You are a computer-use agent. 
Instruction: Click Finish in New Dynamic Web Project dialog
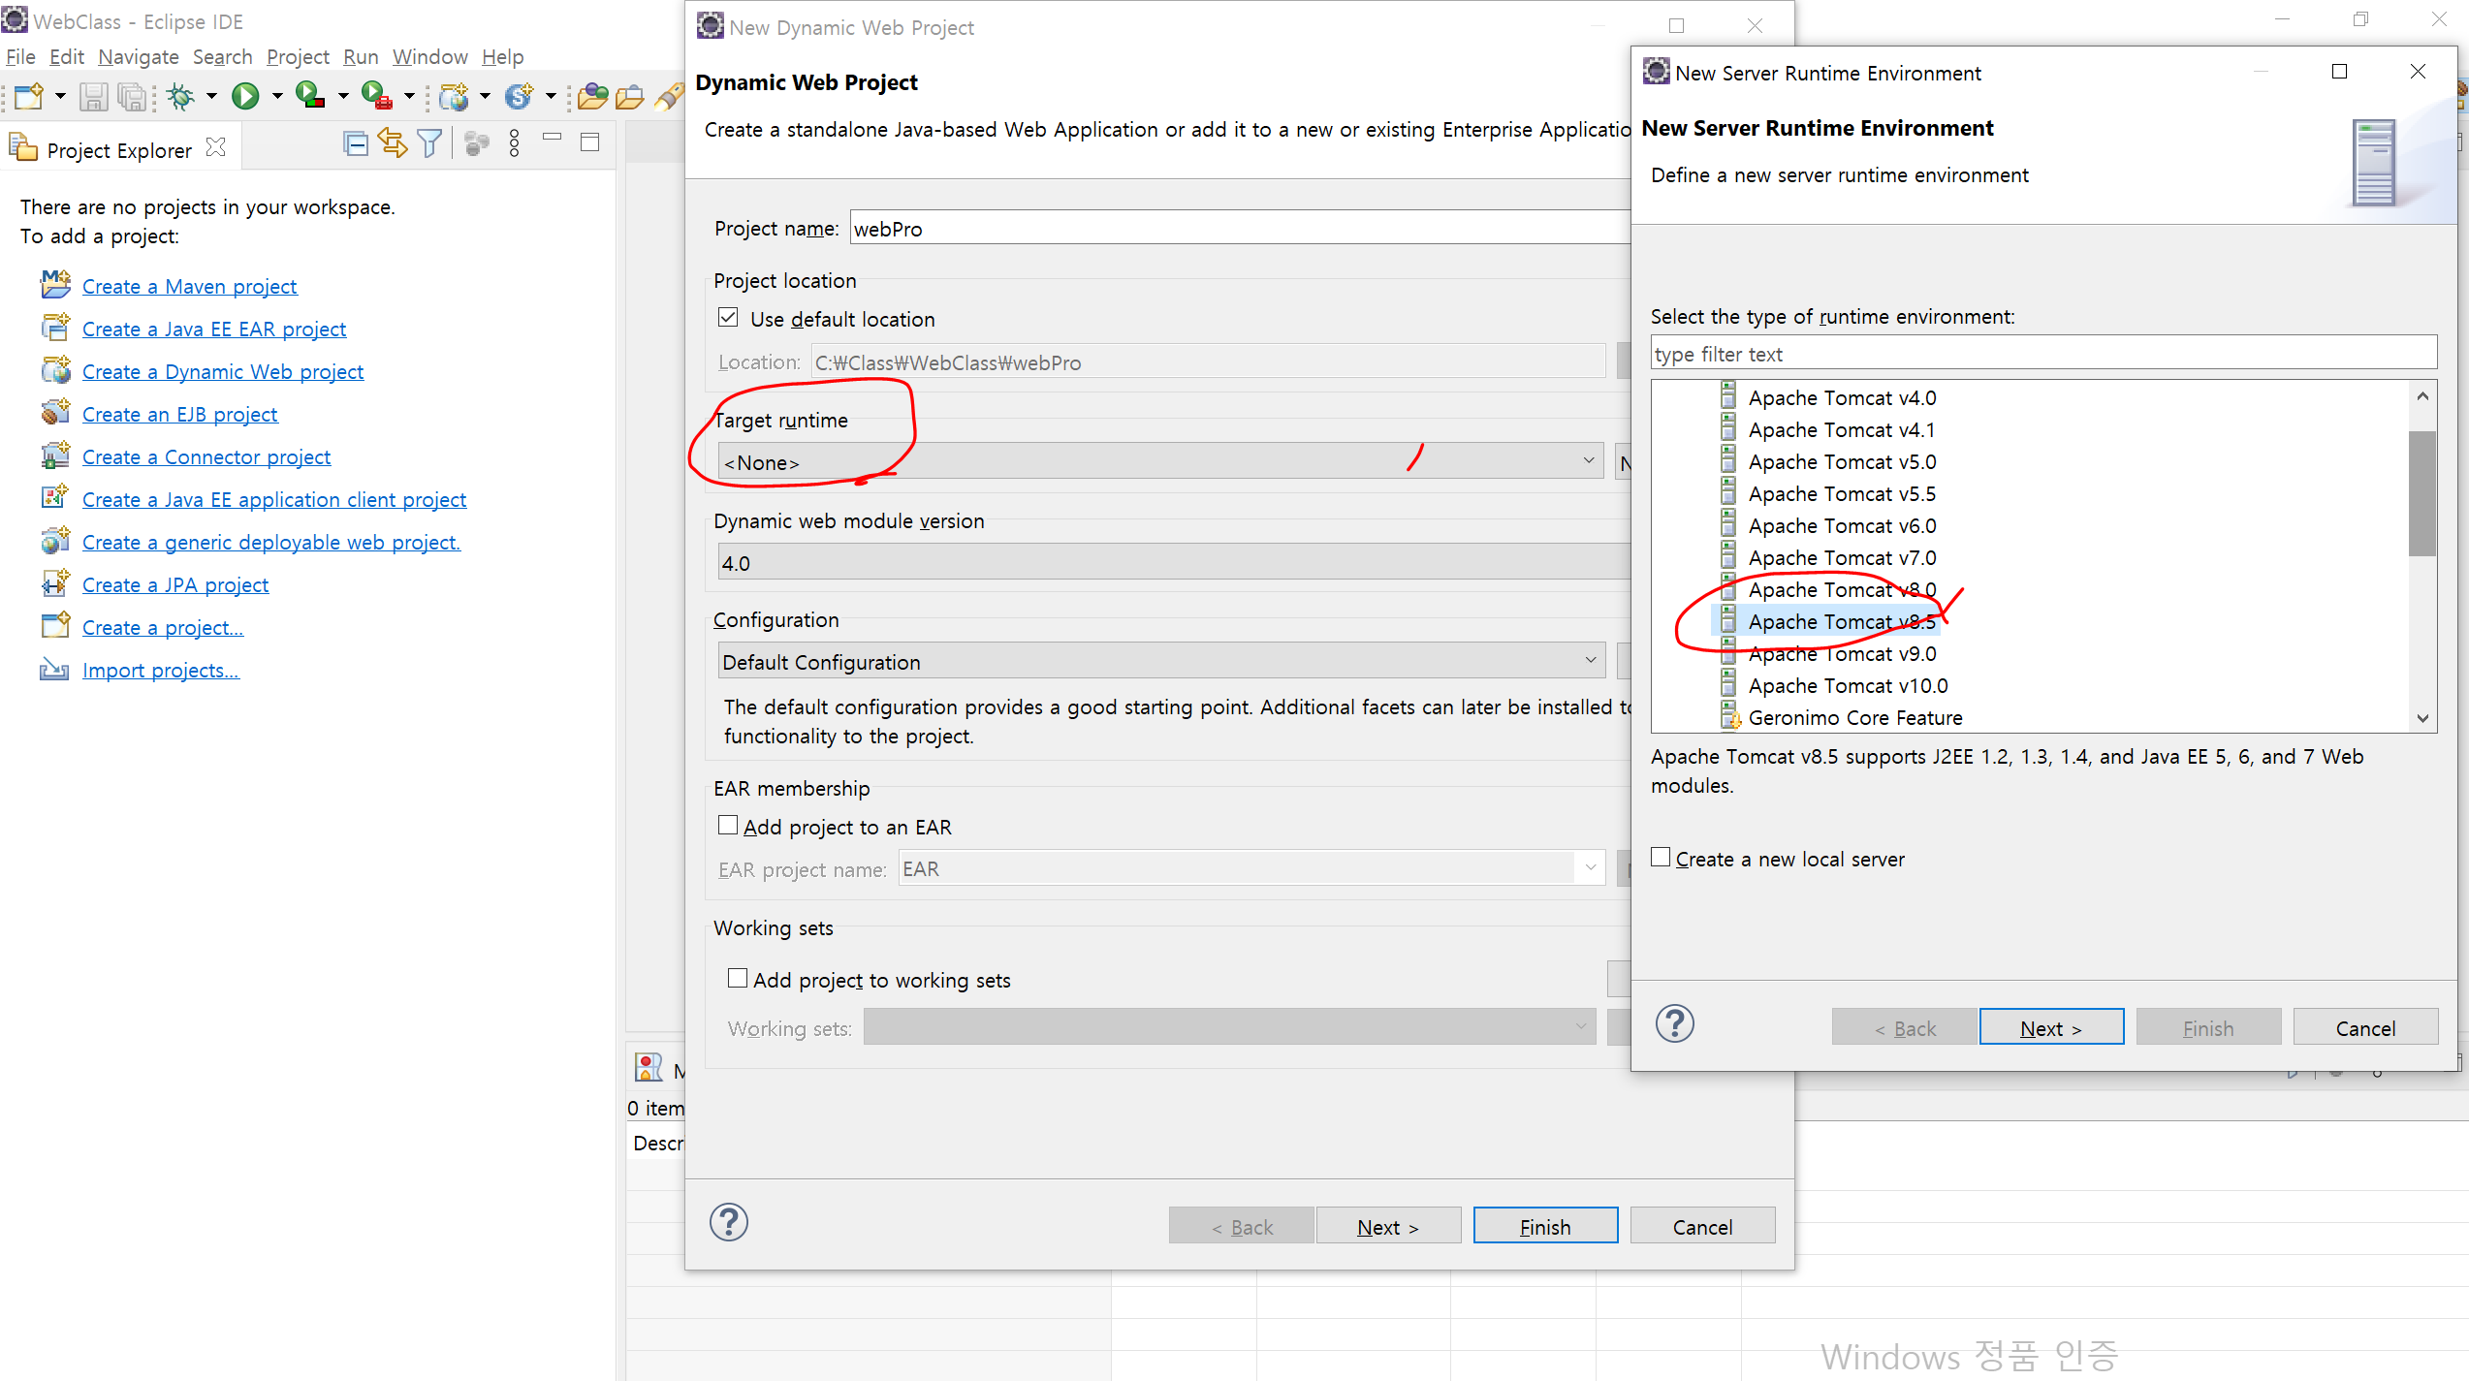pos(1545,1226)
